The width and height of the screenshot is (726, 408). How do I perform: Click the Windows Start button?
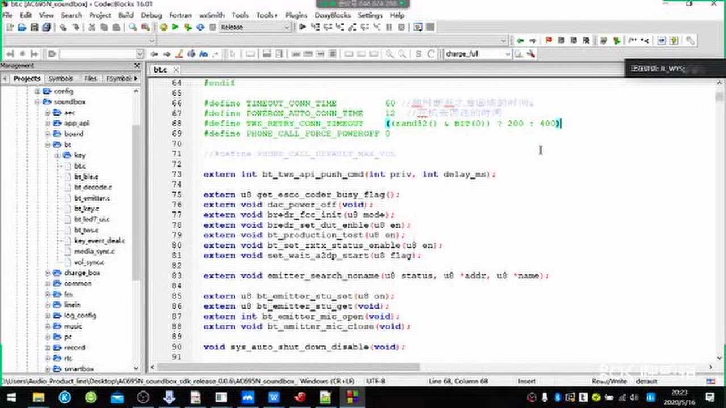coord(11,397)
